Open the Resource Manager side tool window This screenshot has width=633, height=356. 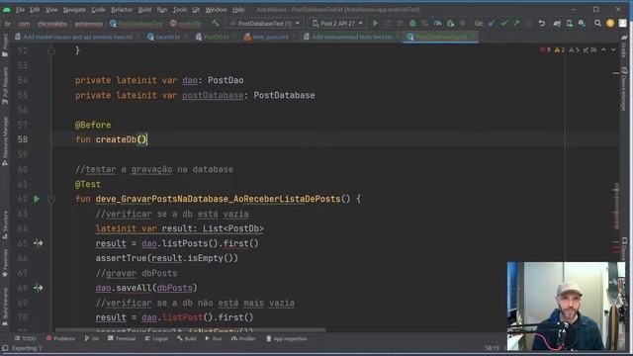click(5, 141)
